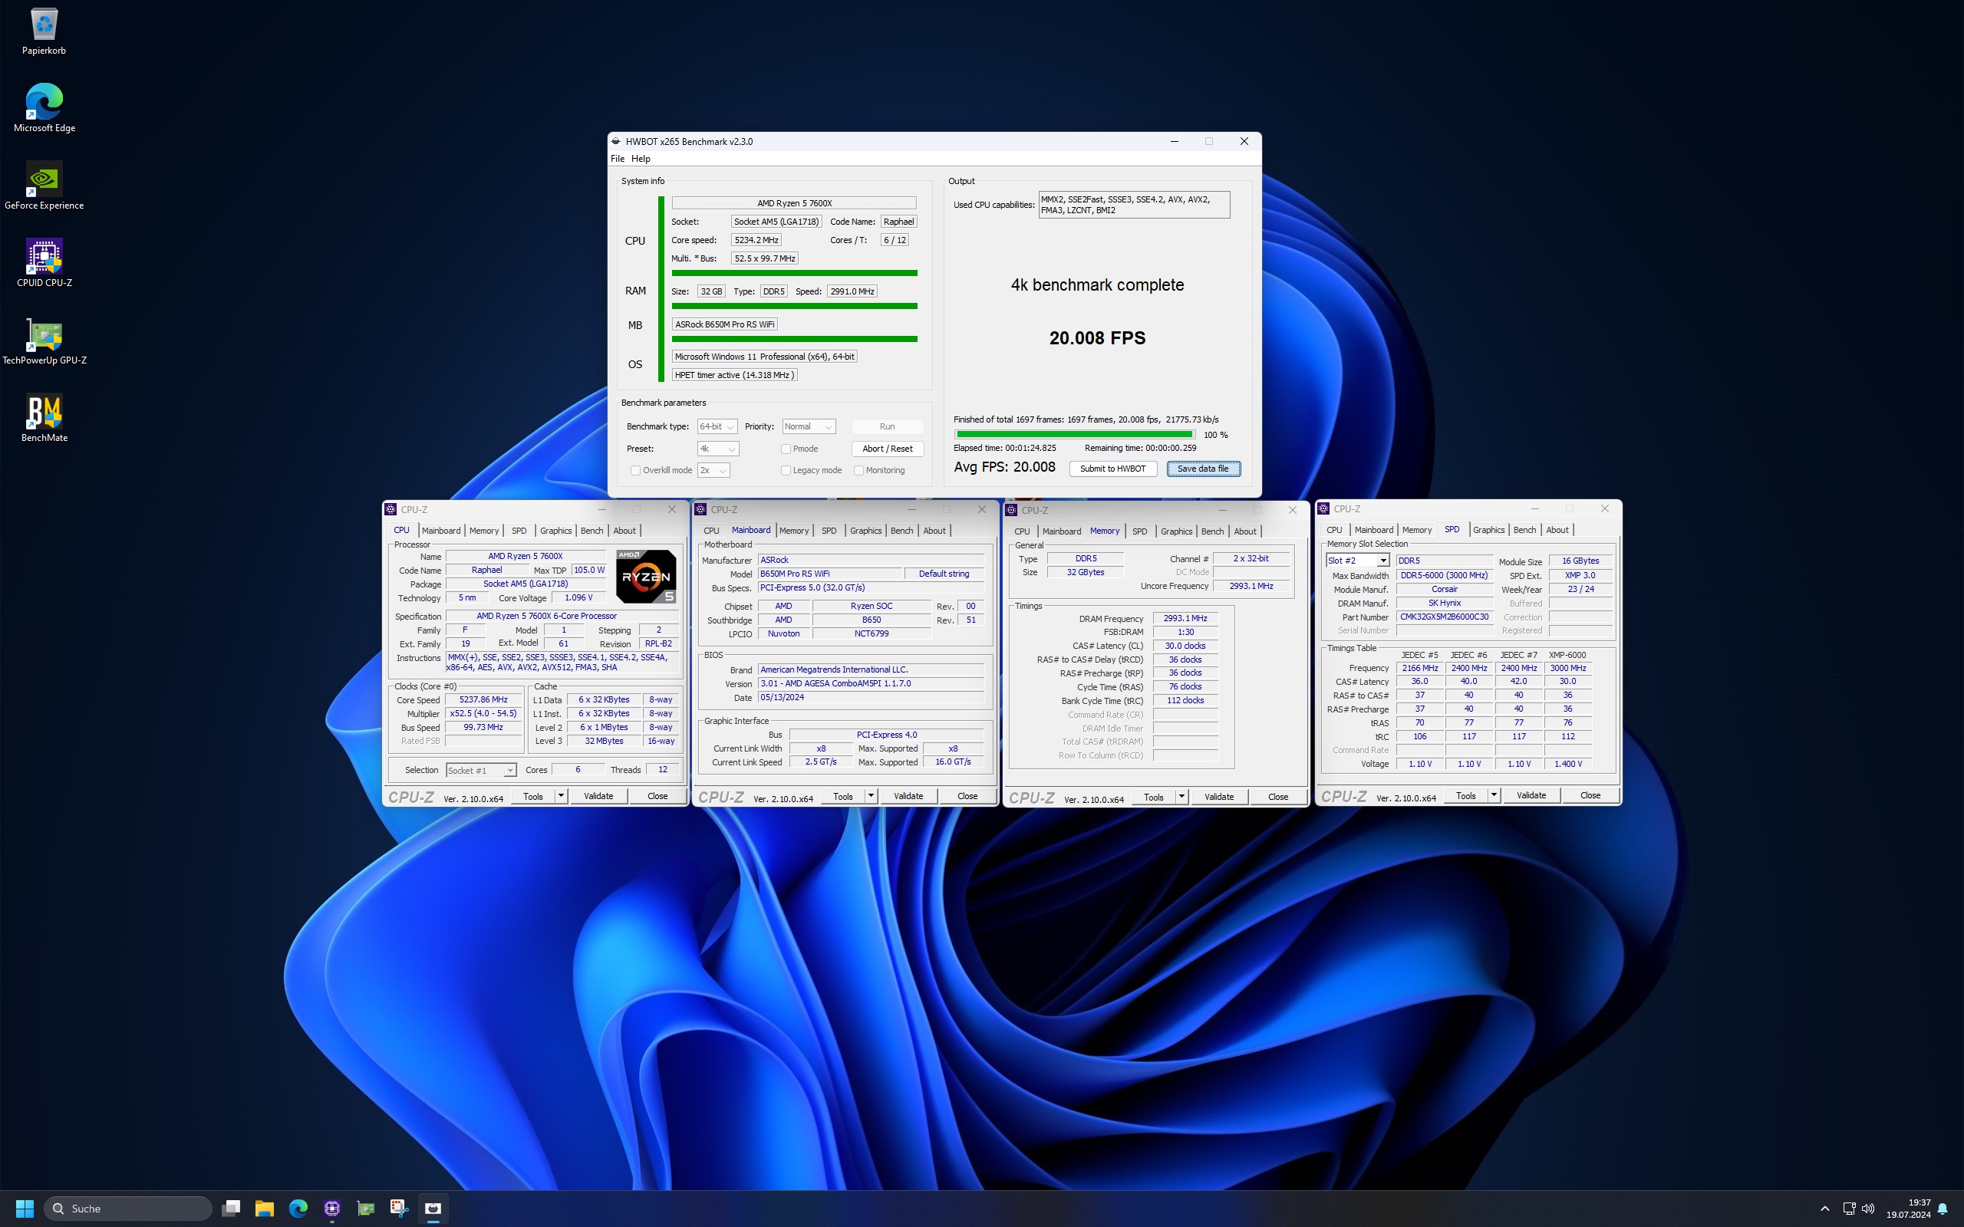Open the Help menu in HWBOT x265

641,159
